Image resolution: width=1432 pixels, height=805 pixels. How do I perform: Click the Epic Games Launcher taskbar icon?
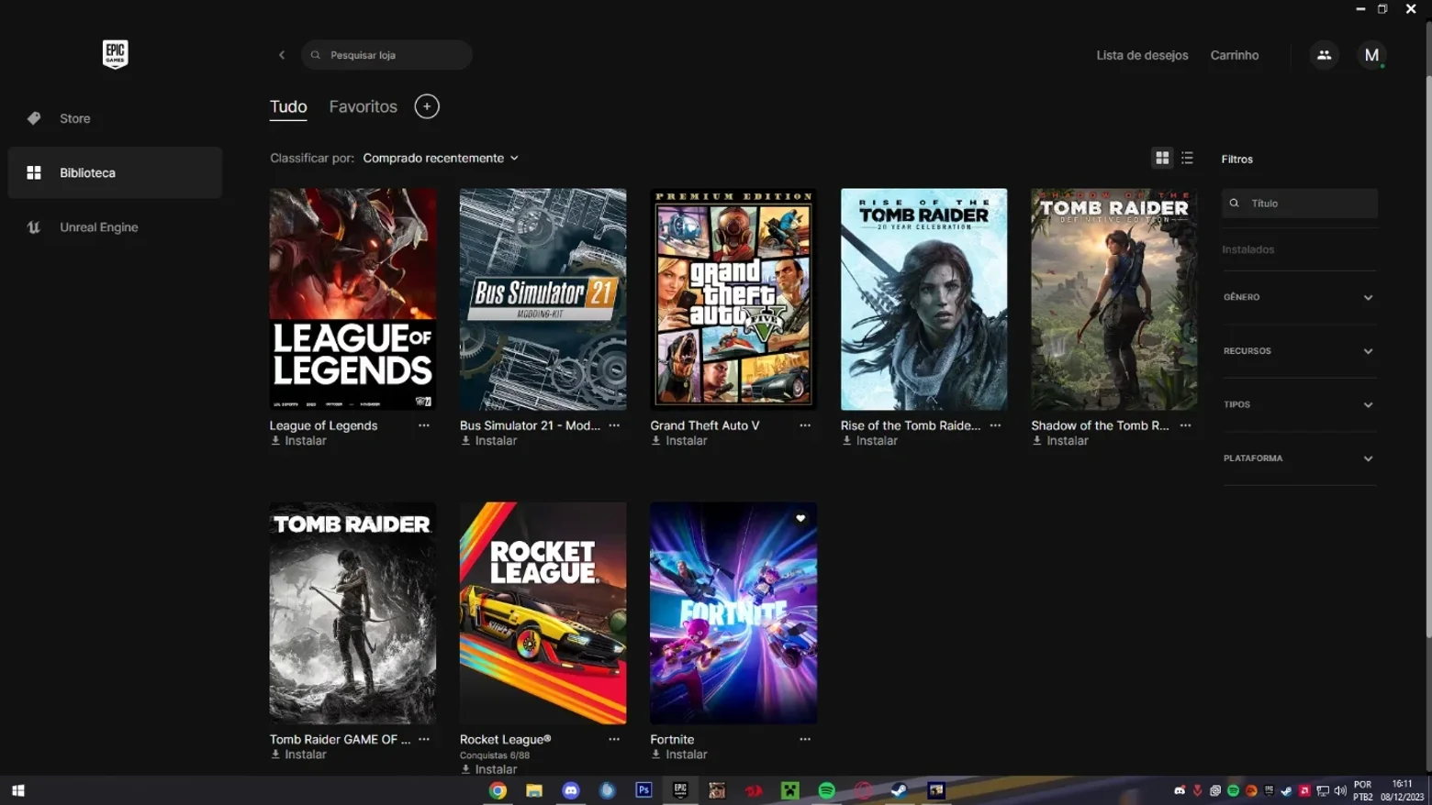tap(680, 790)
